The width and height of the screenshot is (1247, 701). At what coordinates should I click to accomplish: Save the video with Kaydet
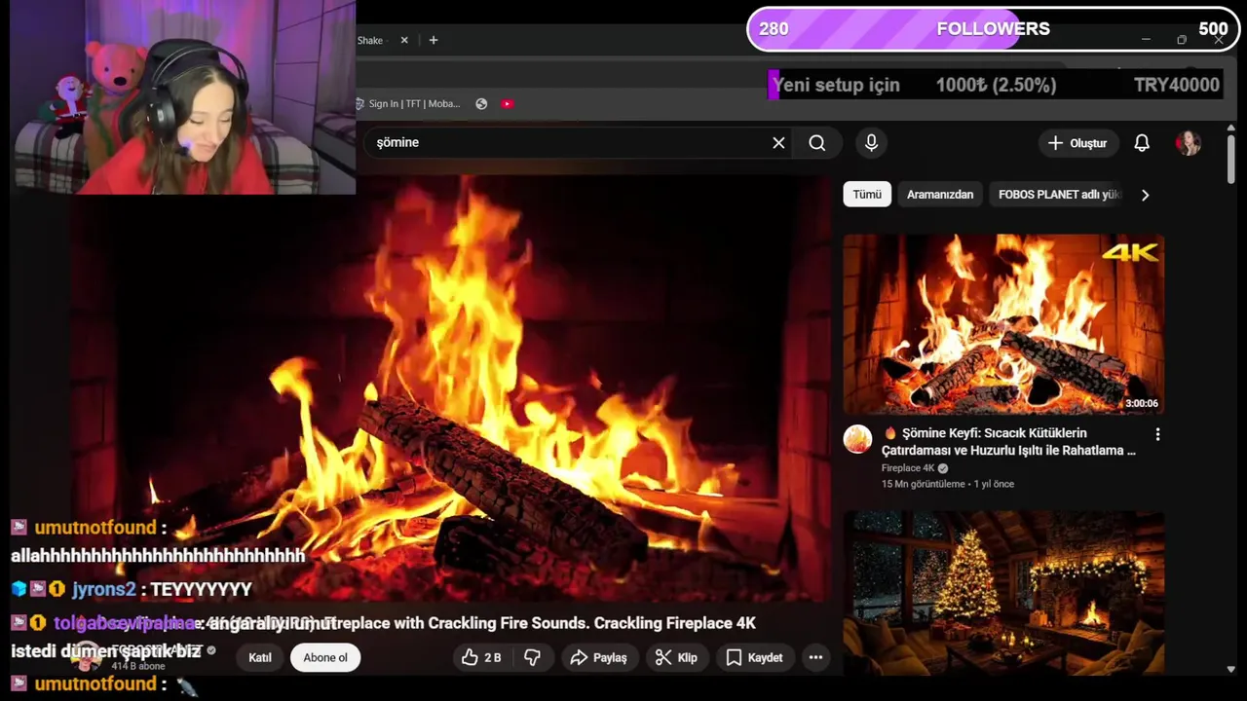[754, 658]
